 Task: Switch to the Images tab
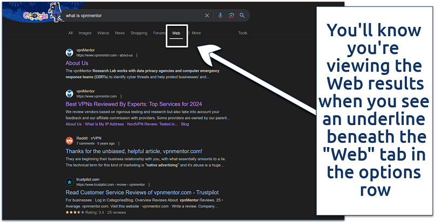[85, 33]
